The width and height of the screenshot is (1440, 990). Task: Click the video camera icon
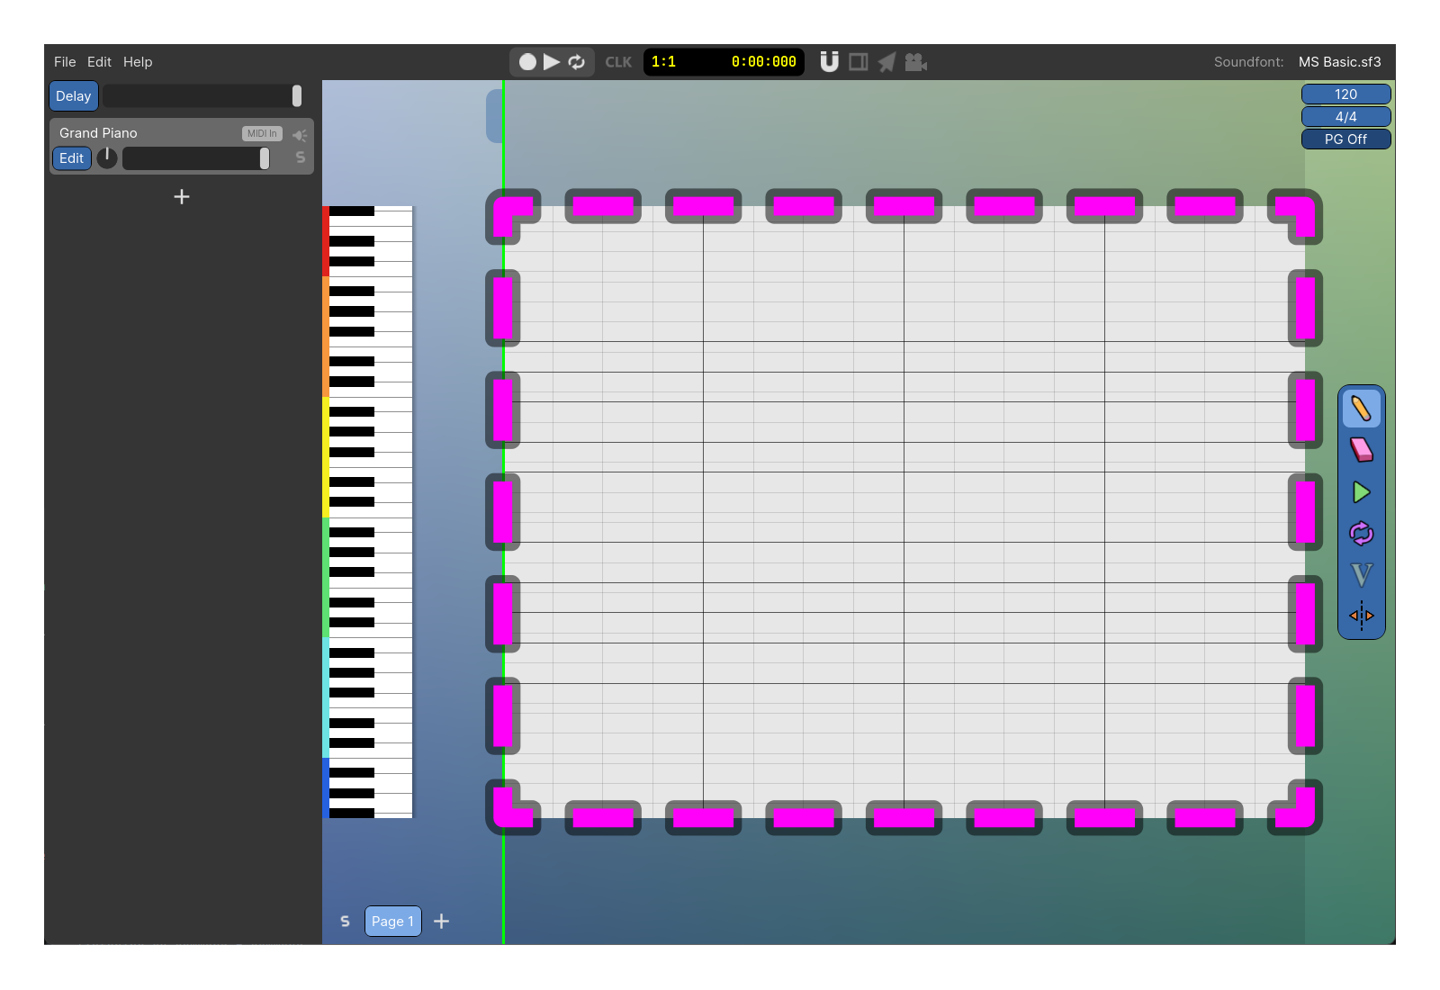tap(915, 62)
